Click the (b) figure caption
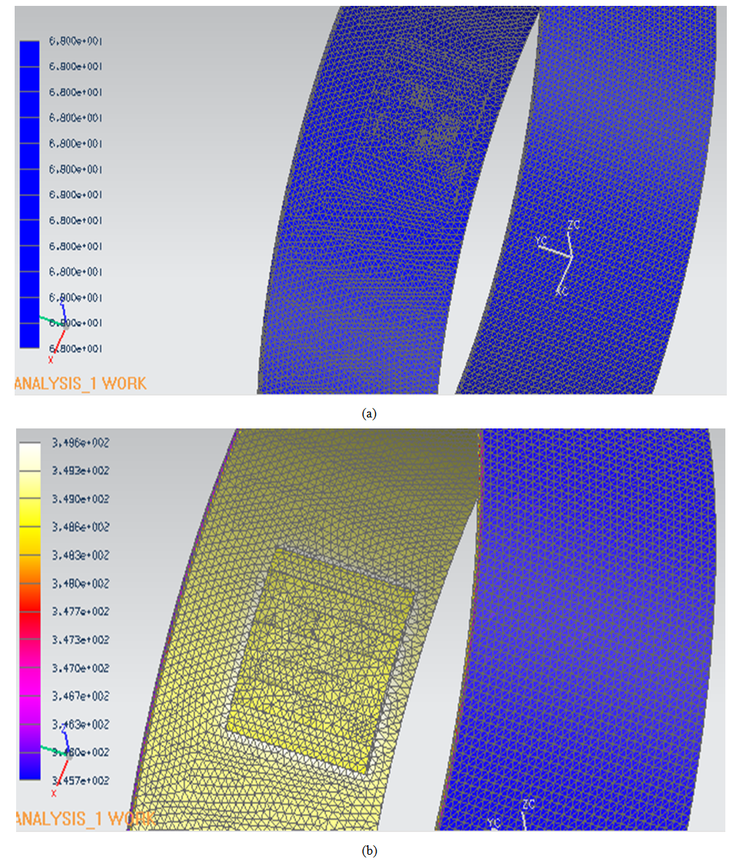Image resolution: width=740 pixels, height=862 pixels. 369,850
